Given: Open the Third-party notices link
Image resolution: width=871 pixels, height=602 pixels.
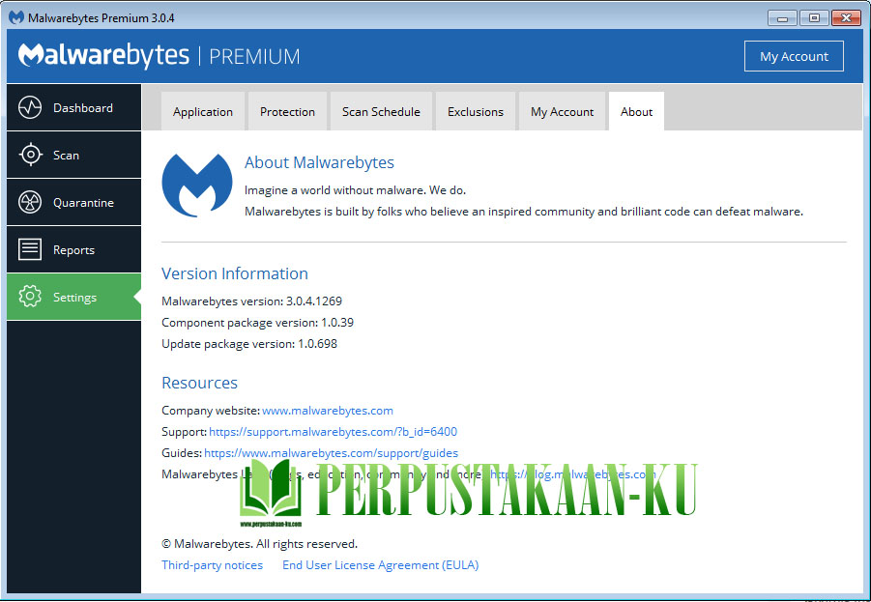Looking at the screenshot, I should [x=213, y=564].
